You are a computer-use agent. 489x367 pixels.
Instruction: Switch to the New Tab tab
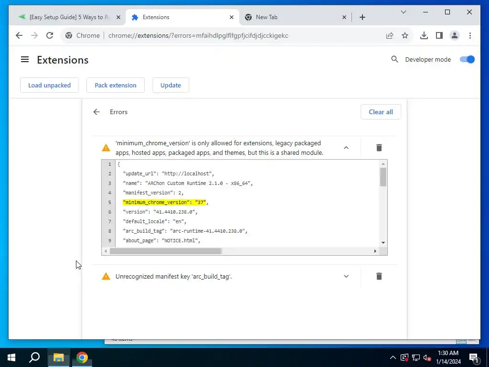pos(295,17)
